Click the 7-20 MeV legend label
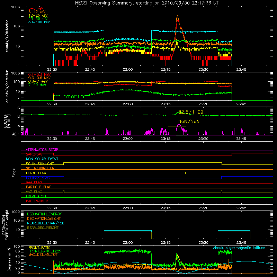 tap(37, 85)
